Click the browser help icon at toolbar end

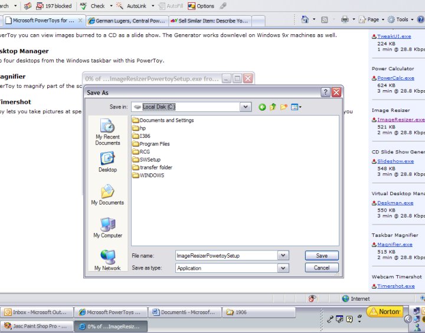[x=421, y=19]
